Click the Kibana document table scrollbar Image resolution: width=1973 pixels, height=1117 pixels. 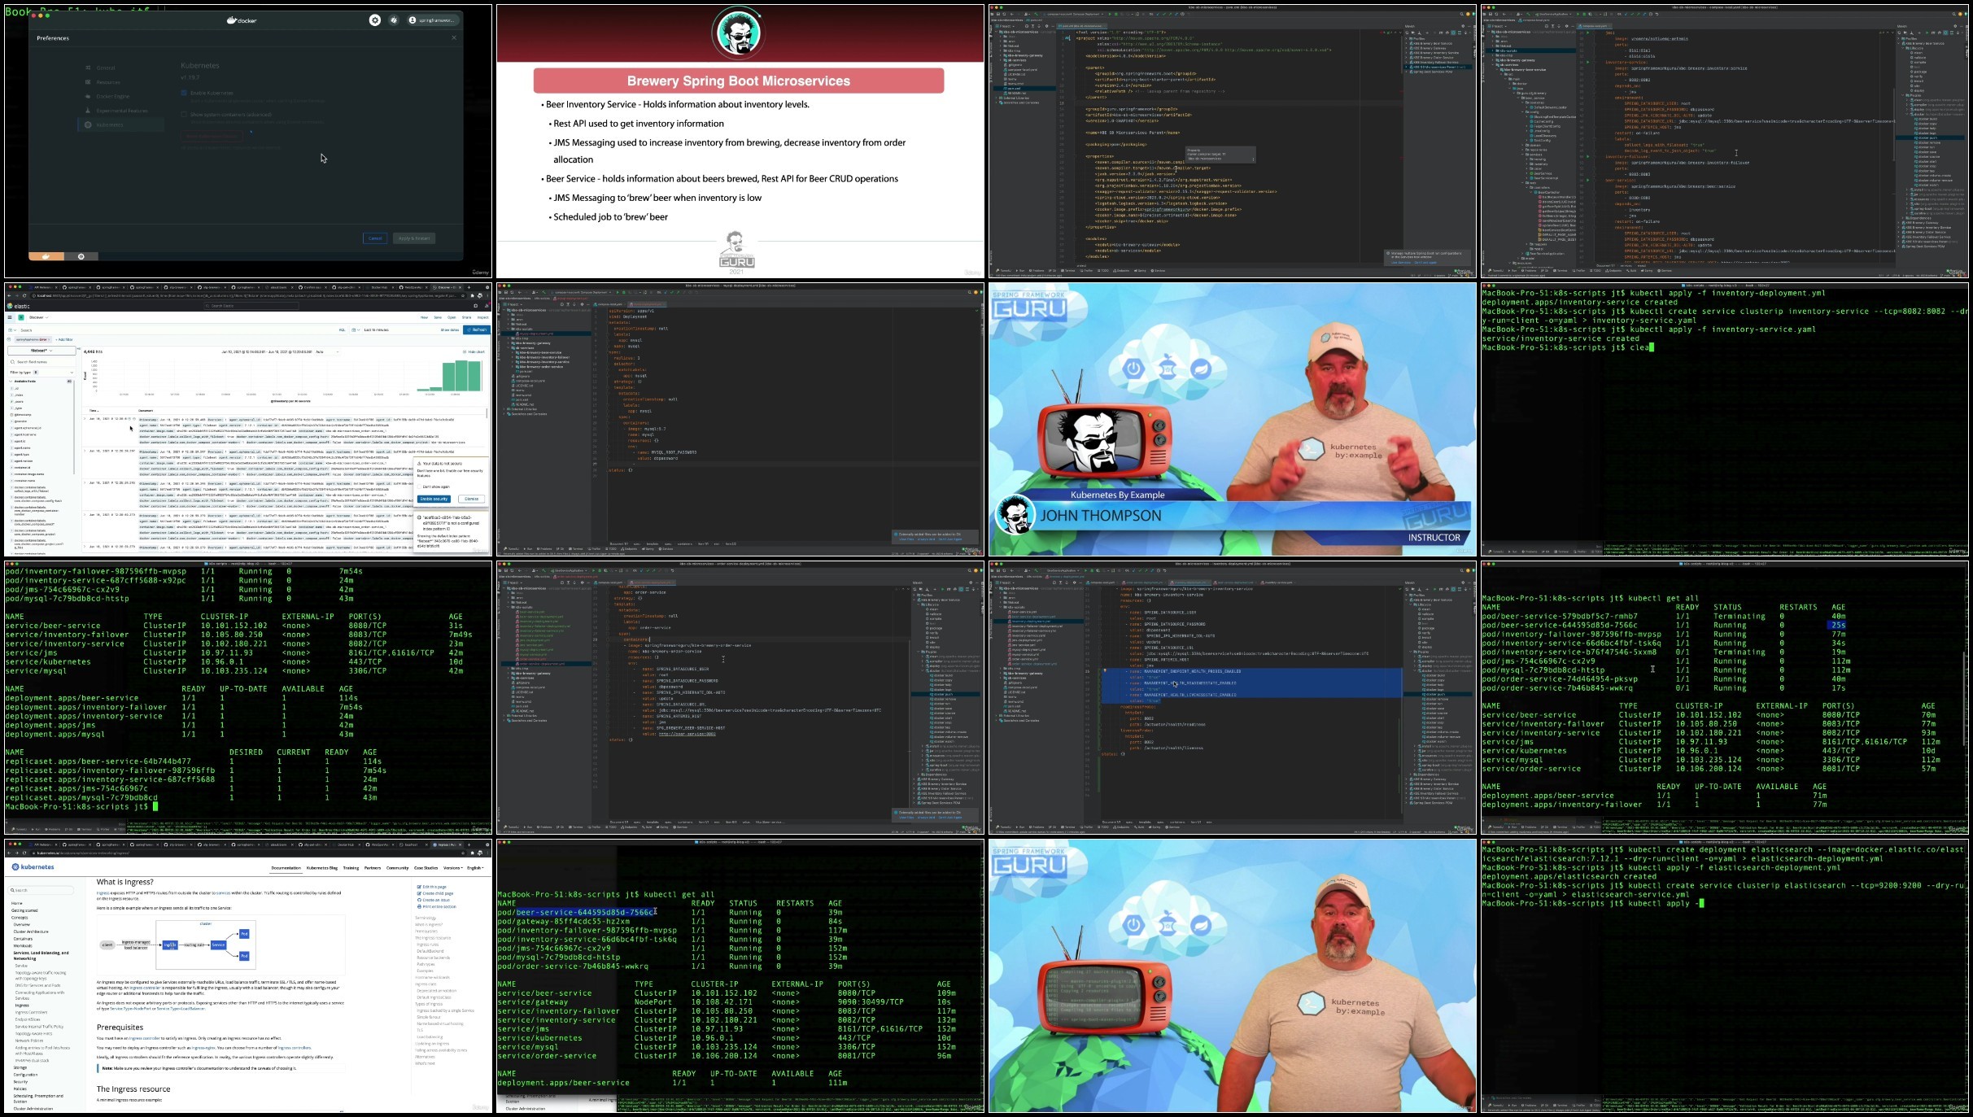click(487, 412)
